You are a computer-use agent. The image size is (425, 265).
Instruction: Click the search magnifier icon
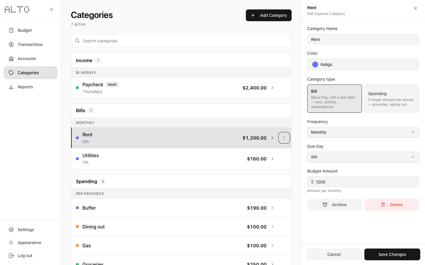click(x=77, y=41)
